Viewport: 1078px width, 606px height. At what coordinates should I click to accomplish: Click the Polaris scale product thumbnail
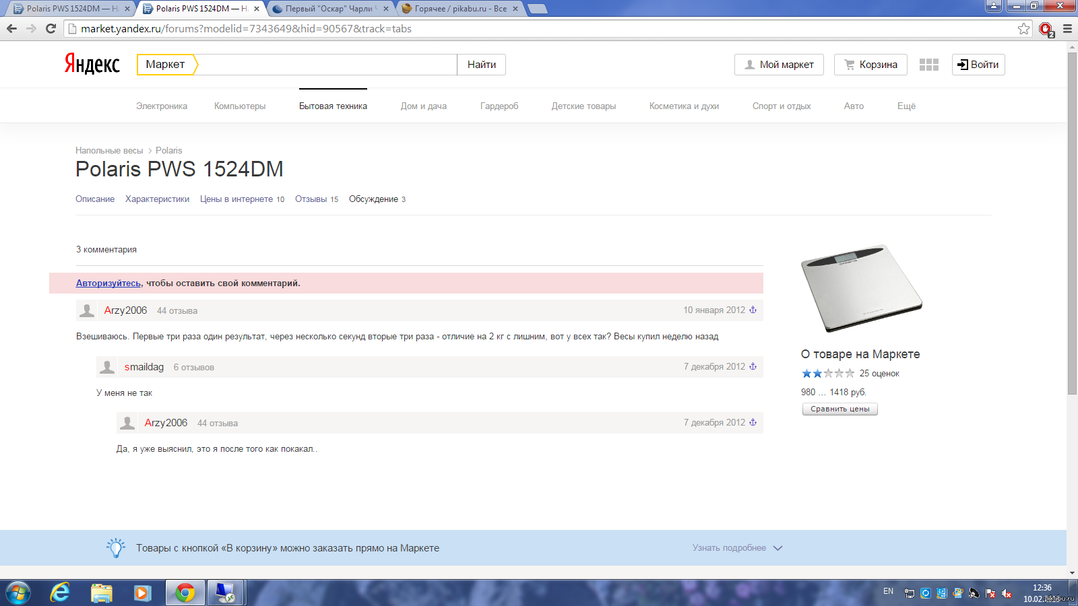(860, 288)
